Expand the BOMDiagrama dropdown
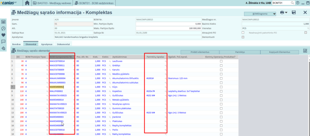The width and height of the screenshot is (310, 136). 260,14
